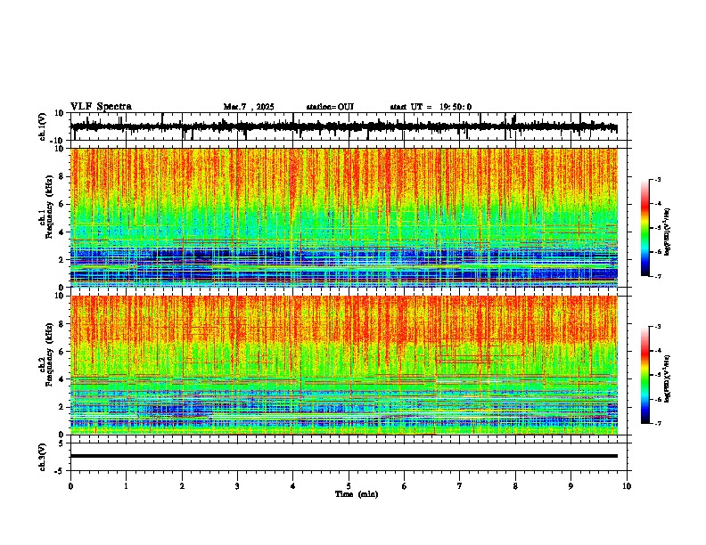706x545 pixels.
Task: Click time-axis tick label "9"
Action: coord(571,486)
